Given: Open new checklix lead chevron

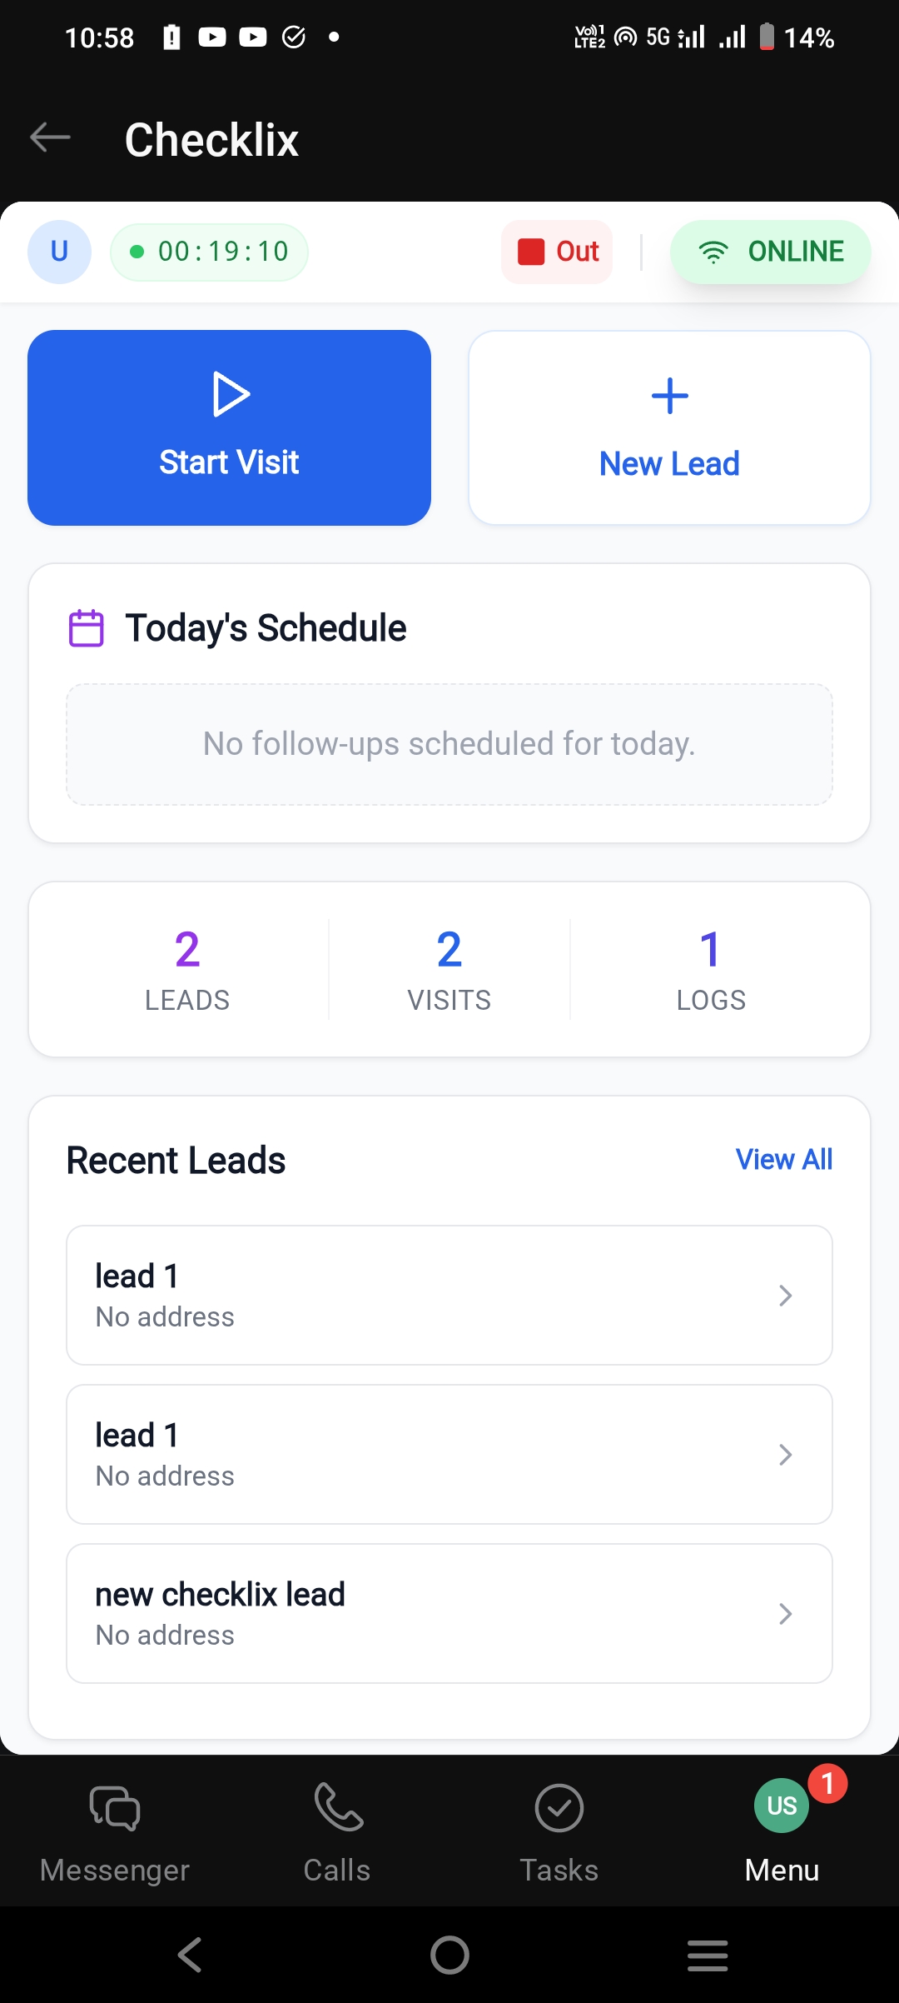Looking at the screenshot, I should 784,1614.
